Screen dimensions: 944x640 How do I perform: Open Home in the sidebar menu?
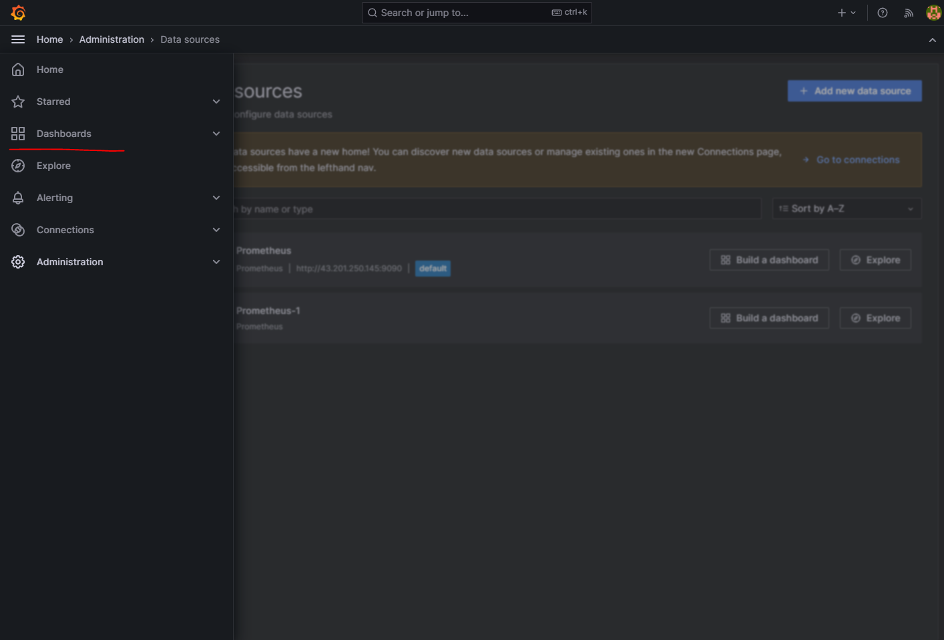pyautogui.click(x=50, y=69)
